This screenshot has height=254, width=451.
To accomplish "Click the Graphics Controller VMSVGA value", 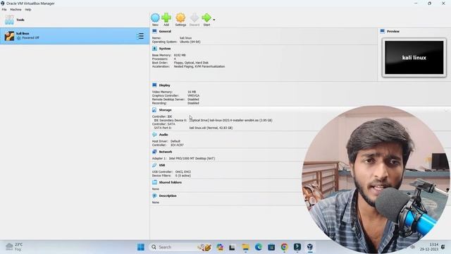I will click(193, 96).
